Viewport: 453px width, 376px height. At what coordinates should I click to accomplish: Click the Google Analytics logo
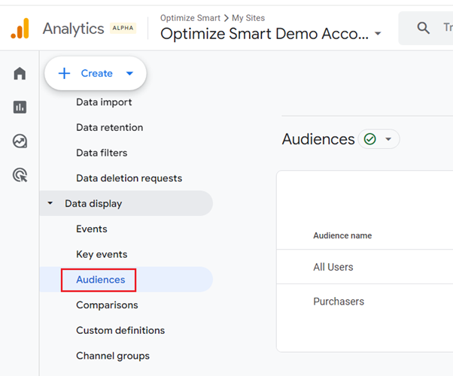[20, 29]
